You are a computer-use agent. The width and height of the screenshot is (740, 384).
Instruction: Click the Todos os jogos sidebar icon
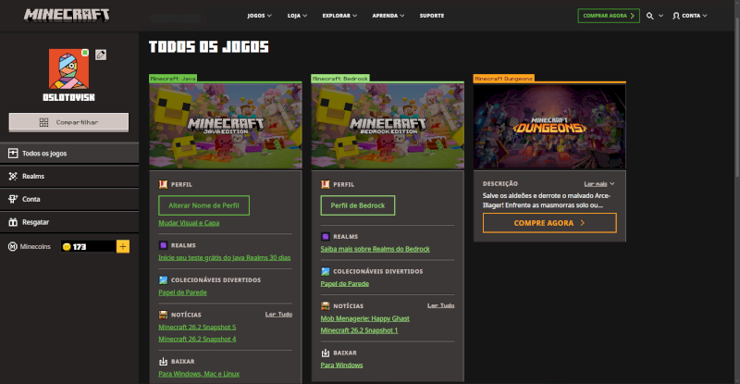(x=13, y=153)
